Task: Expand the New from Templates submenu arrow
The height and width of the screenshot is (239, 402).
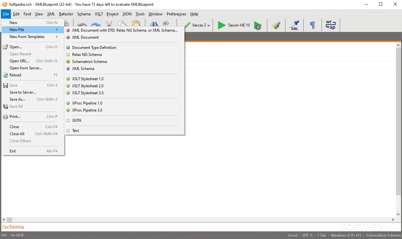Action: 57,37
